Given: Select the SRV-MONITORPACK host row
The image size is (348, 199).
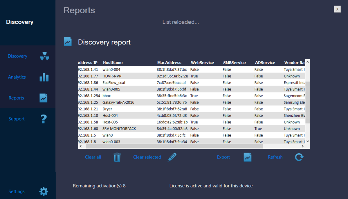Looking at the screenshot, I should (192, 129).
